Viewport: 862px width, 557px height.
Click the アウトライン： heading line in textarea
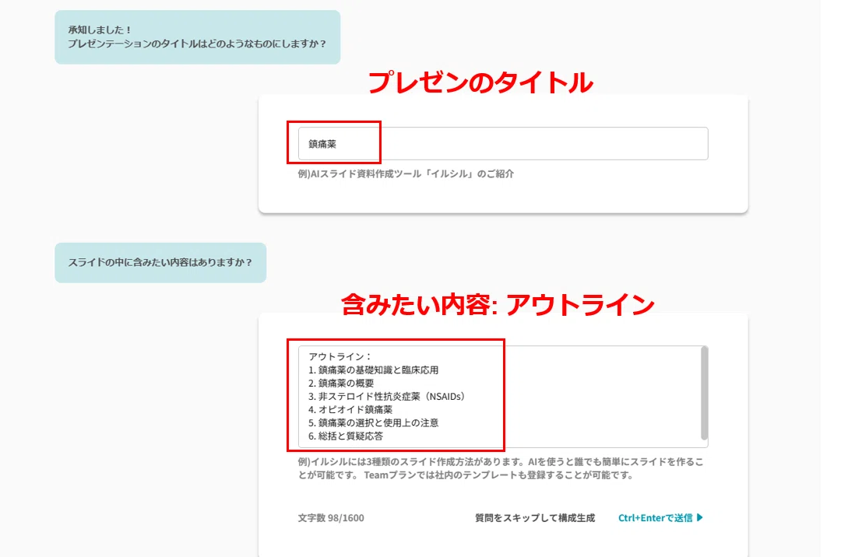click(x=340, y=356)
